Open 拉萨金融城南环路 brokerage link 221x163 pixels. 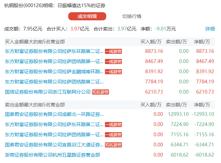tap(54, 72)
